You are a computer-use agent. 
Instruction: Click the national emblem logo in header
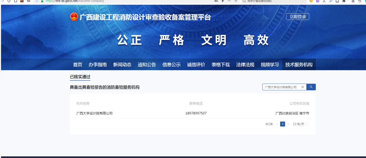coord(74,17)
